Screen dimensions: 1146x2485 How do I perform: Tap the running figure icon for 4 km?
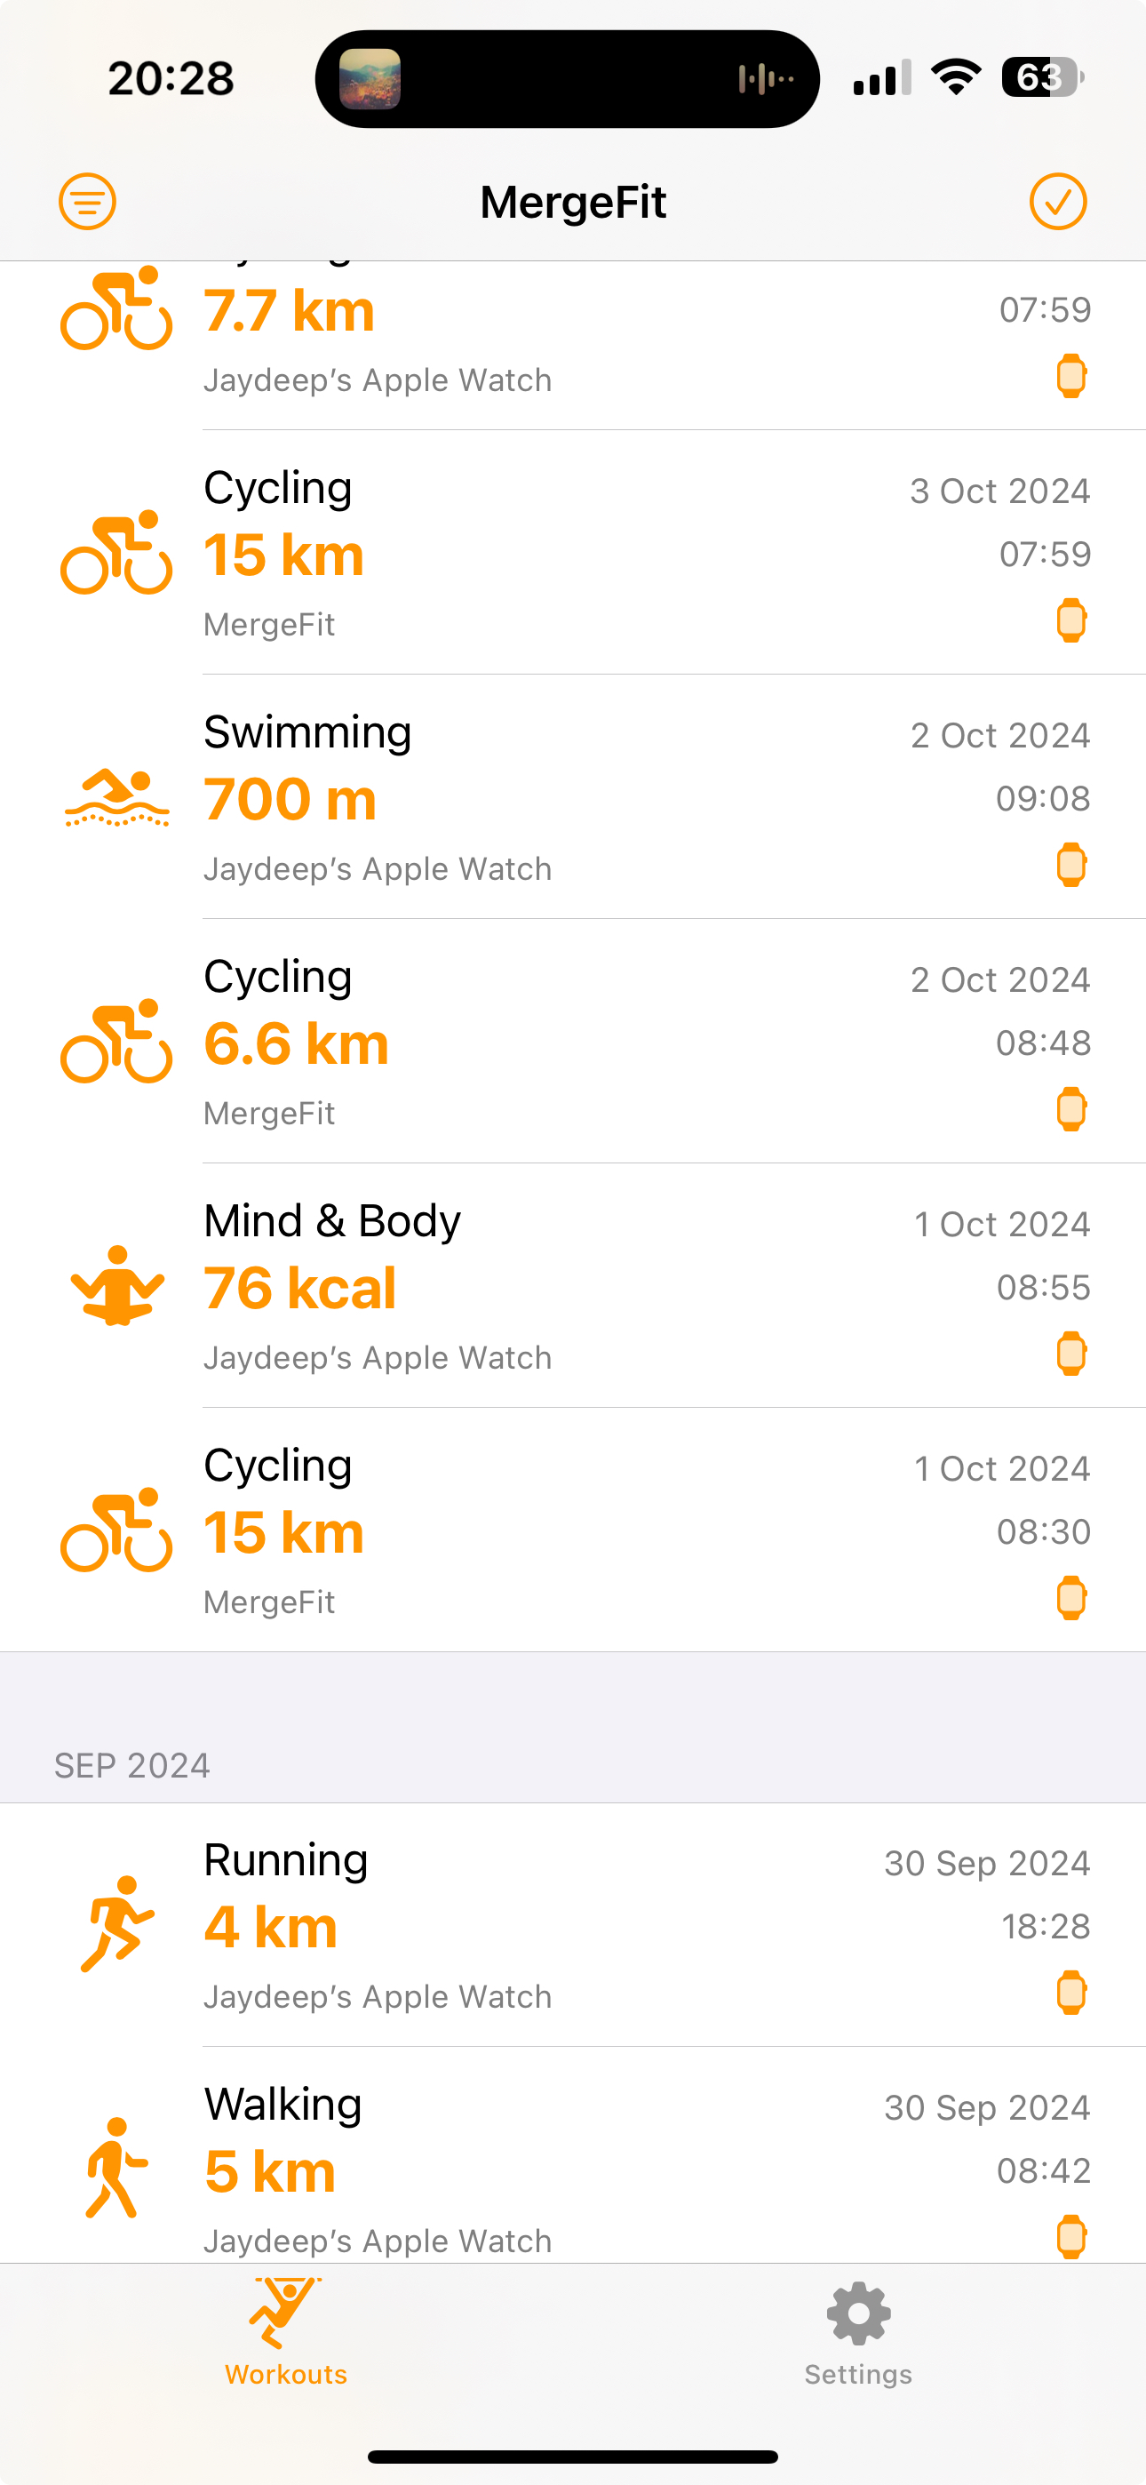pos(116,1924)
